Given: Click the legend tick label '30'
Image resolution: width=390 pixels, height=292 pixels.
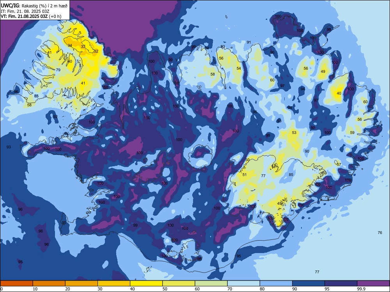Looking at the screenshot, I should [x=100, y=289].
